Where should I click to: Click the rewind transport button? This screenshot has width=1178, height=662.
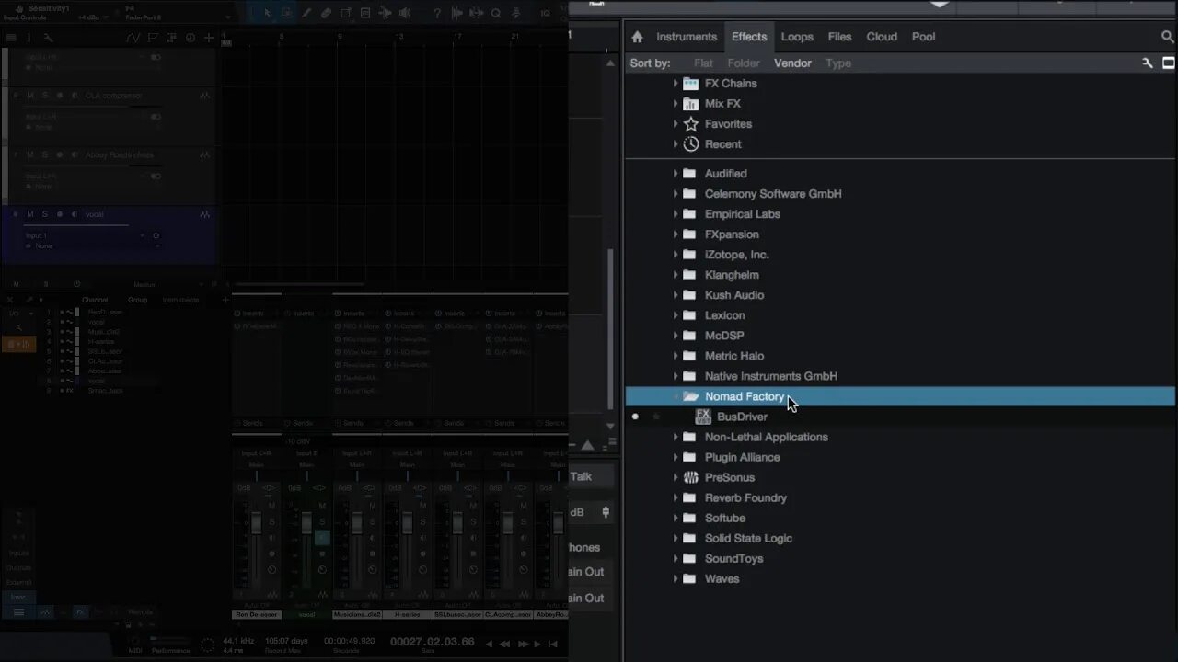click(505, 645)
